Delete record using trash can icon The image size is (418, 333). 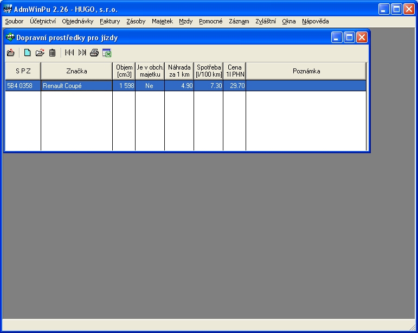52,53
